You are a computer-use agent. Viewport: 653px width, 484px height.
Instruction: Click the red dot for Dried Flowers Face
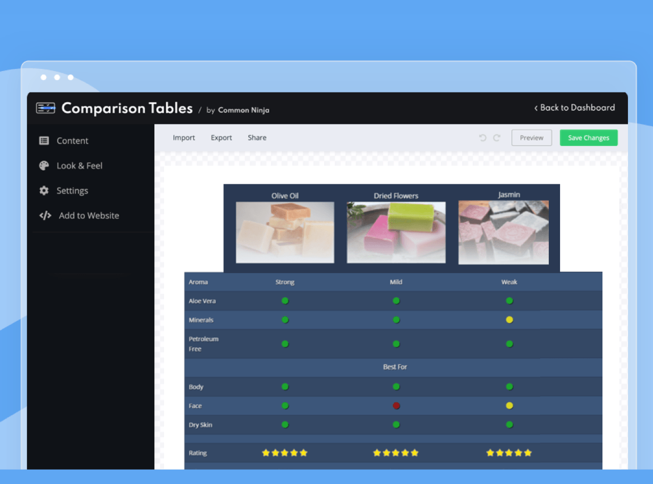[x=396, y=406]
